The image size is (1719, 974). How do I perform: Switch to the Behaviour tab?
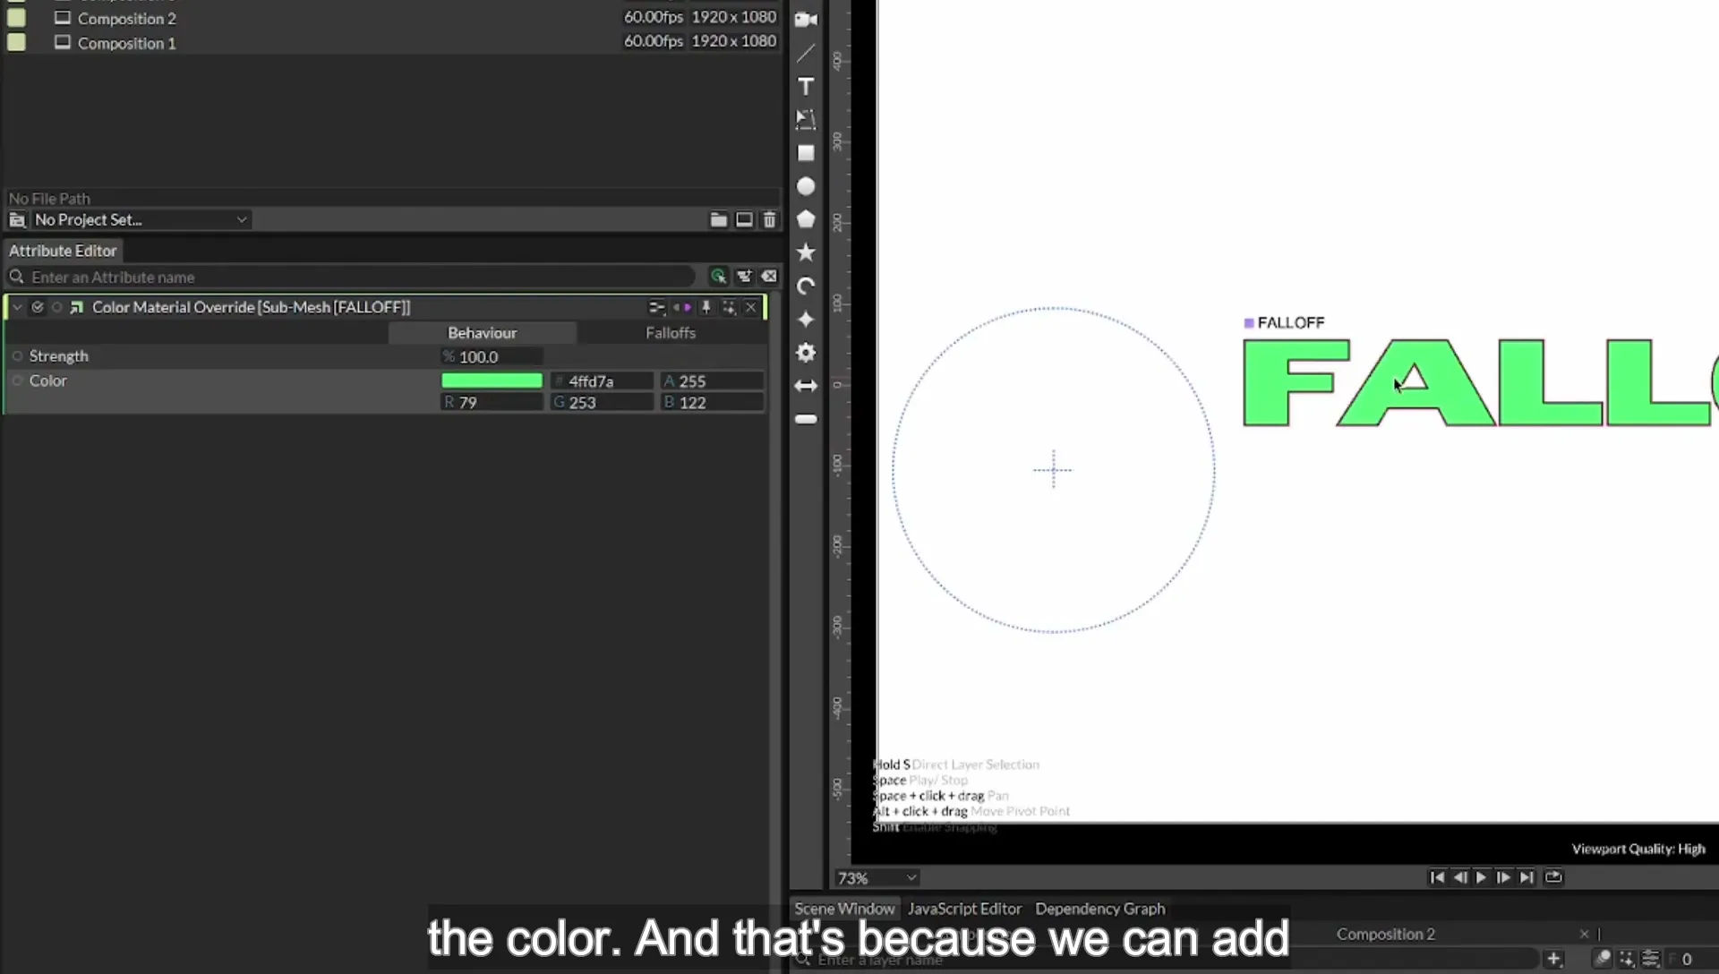click(x=482, y=333)
